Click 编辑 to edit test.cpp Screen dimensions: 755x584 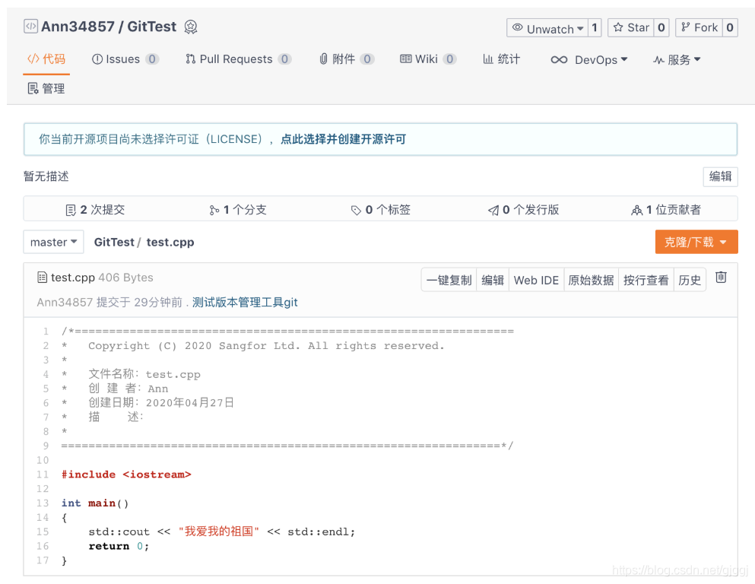pos(493,280)
